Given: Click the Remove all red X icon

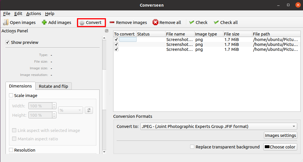Looking at the screenshot, I should (x=155, y=22).
